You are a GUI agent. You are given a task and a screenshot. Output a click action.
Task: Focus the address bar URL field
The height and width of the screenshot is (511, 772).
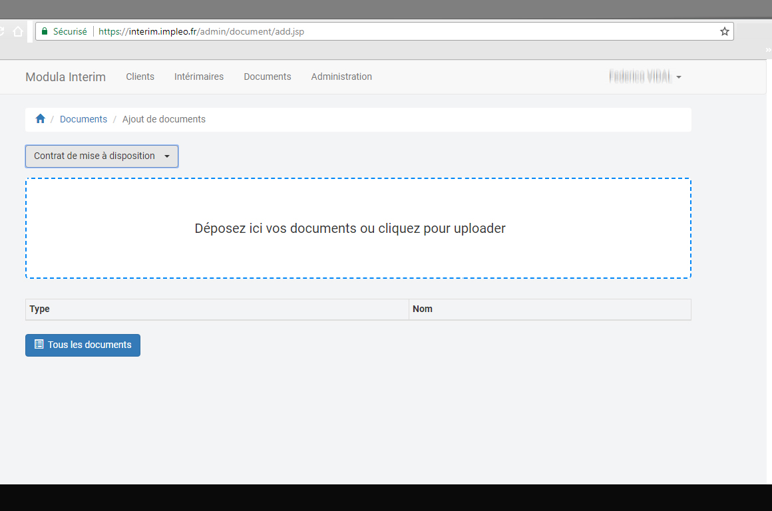tap(399, 31)
